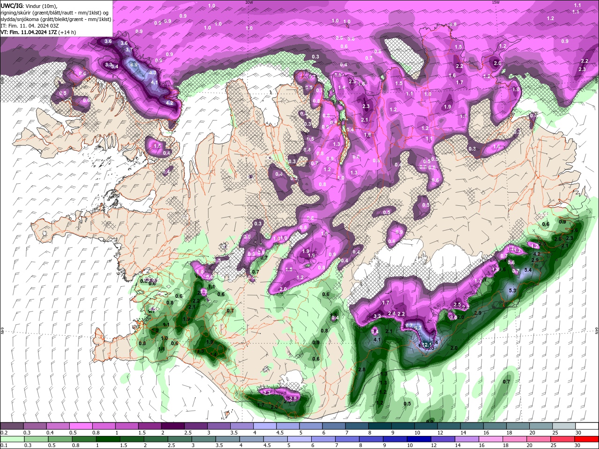Image resolution: width=599 pixels, height=449 pixels.
Task: Click the 0.2 label in snow legend
Action: (4, 433)
